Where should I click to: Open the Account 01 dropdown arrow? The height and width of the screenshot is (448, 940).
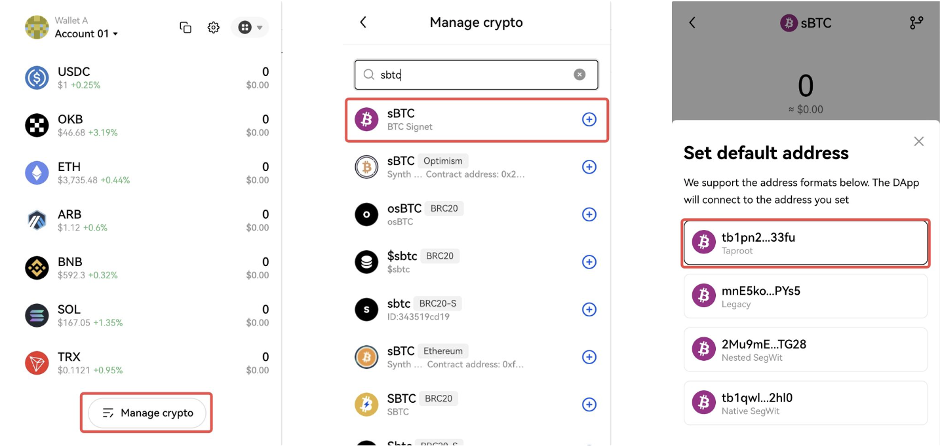pyautogui.click(x=115, y=34)
